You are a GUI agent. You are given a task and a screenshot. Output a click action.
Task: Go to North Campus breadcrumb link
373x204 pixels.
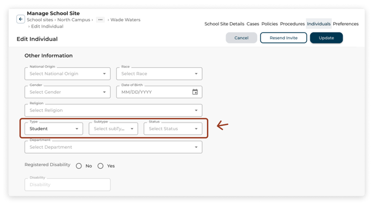click(74, 20)
